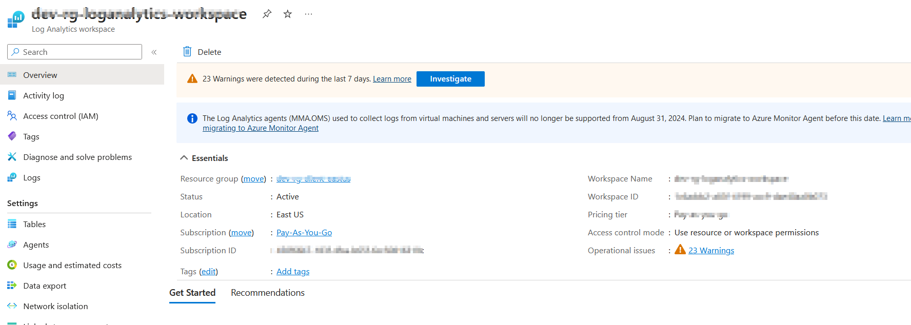Click the Investigate button
The image size is (911, 325).
(x=450, y=79)
